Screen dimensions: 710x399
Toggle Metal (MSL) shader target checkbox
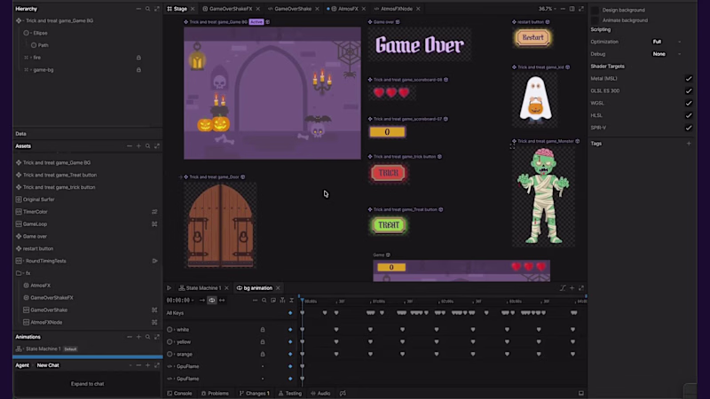pos(689,79)
